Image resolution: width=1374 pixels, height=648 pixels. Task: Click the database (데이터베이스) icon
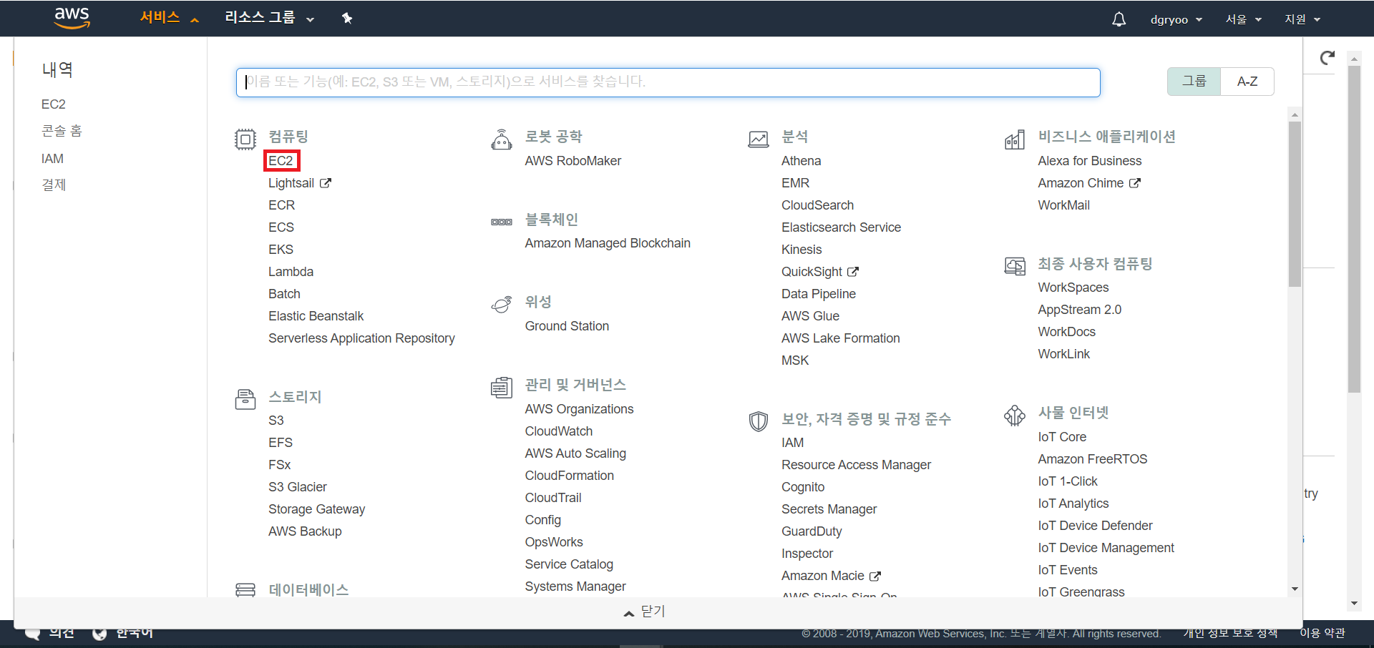[x=245, y=590]
